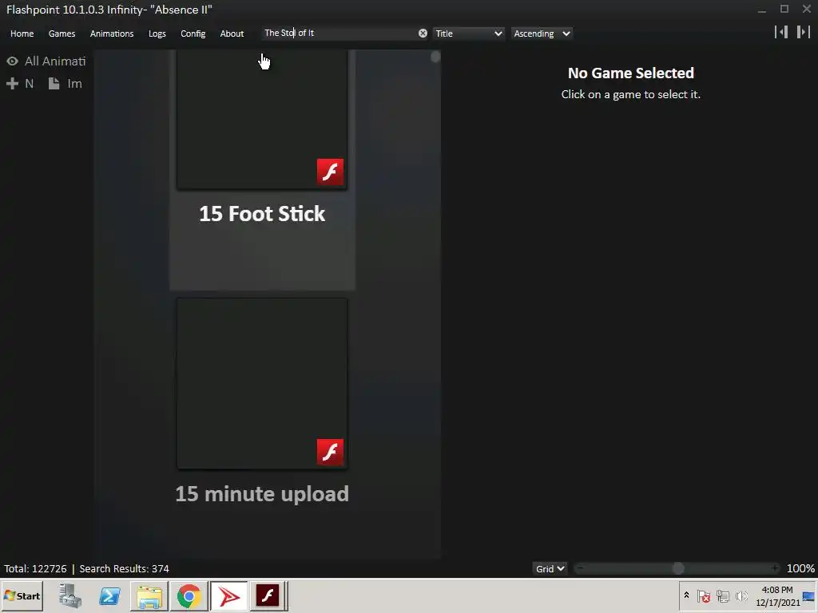818x613 pixels.
Task: Click the Action Center flag tray icon
Action: pos(703,595)
